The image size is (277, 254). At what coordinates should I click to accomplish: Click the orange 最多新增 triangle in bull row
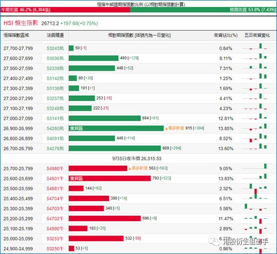click(130, 169)
